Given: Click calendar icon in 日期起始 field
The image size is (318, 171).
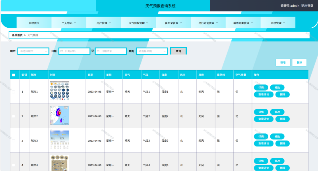Looking at the screenshot, I should (62, 51).
